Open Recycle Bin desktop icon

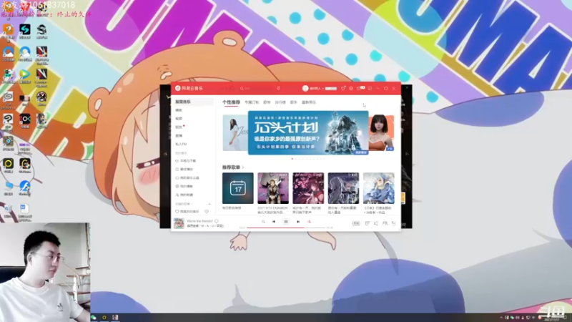[8, 210]
